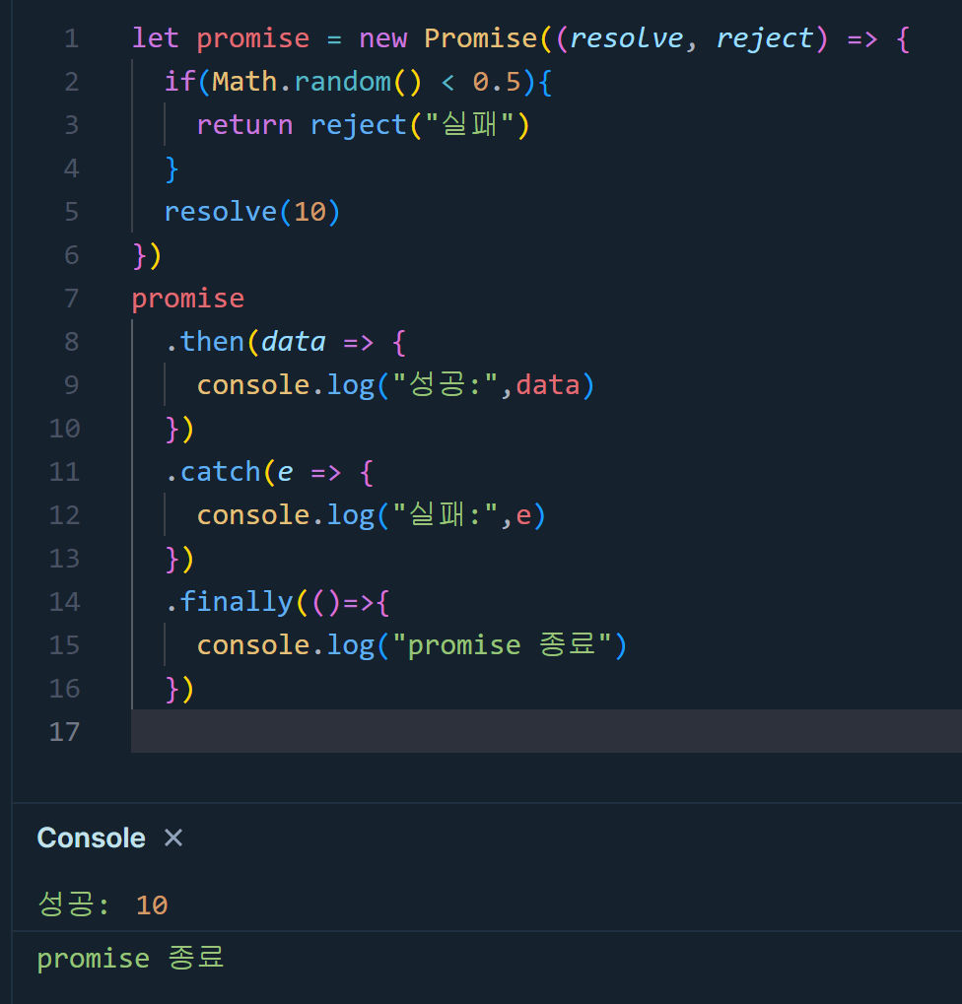This screenshot has width=962, height=1004.
Task: Click line number 1 in the gutter
Action: point(71,38)
